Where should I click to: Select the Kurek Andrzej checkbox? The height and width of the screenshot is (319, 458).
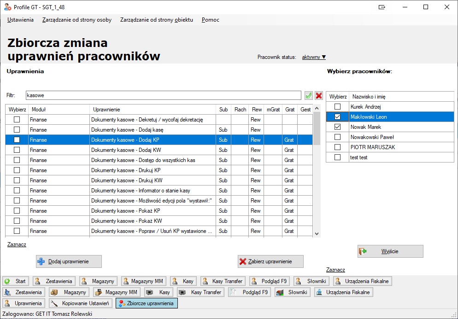(337, 106)
